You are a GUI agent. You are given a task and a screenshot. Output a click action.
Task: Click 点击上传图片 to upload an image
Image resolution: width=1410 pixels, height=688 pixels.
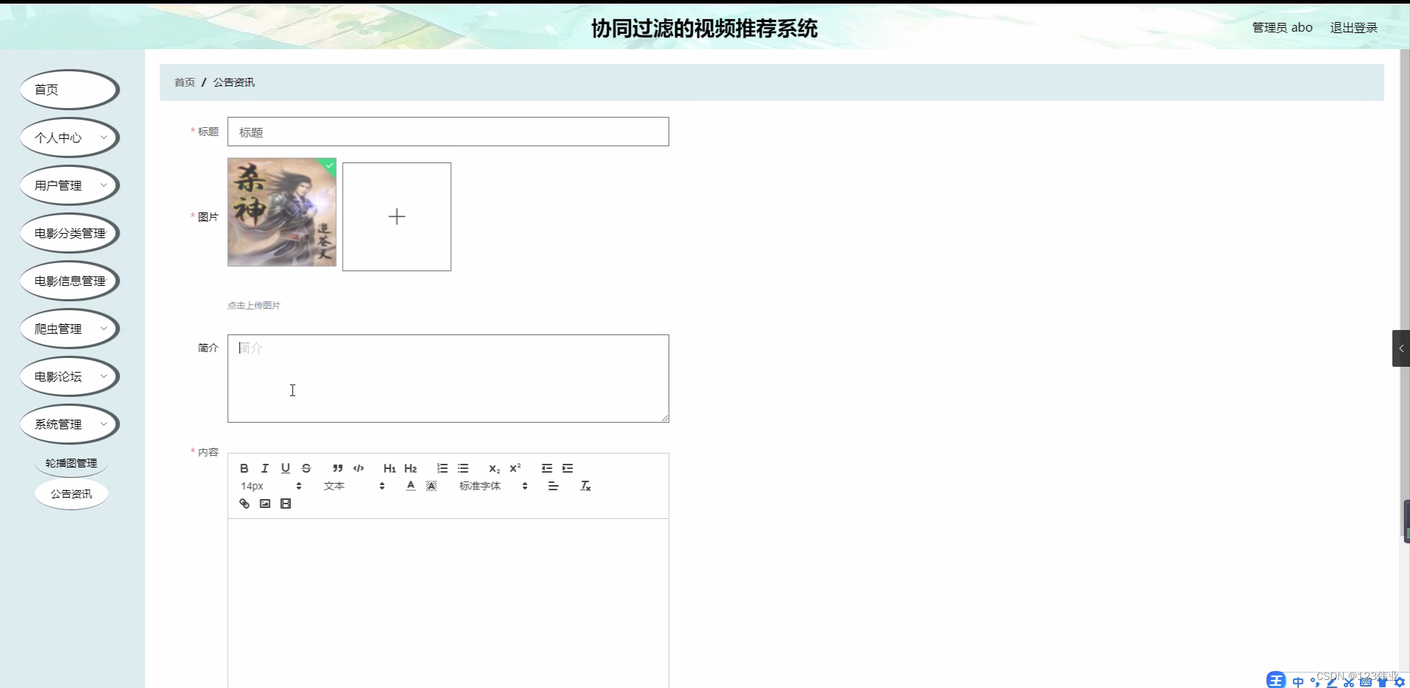click(254, 305)
